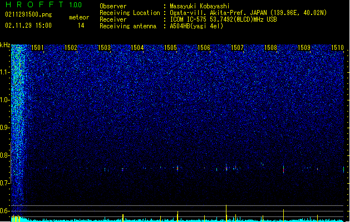Click the 1509 time axis marker

(x=304, y=47)
